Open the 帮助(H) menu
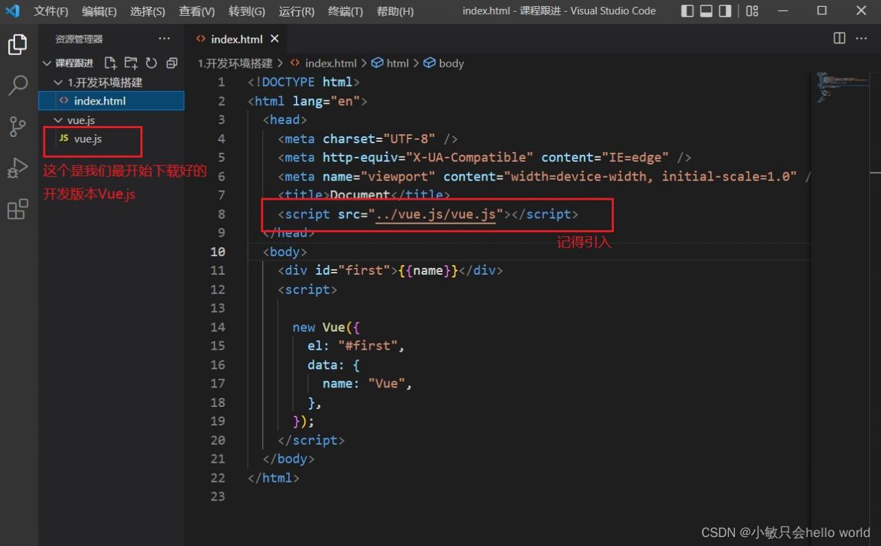 (x=395, y=11)
